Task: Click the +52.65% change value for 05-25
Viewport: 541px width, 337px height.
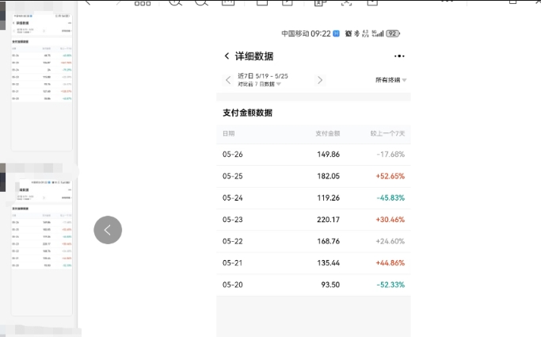Action: (x=390, y=176)
